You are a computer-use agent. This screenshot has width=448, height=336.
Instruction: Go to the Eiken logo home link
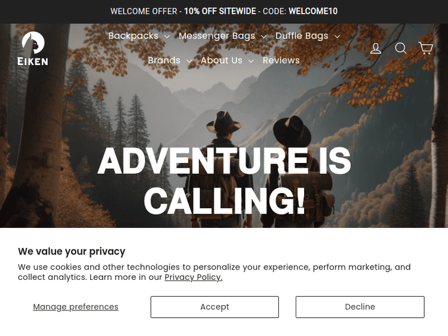(33, 48)
